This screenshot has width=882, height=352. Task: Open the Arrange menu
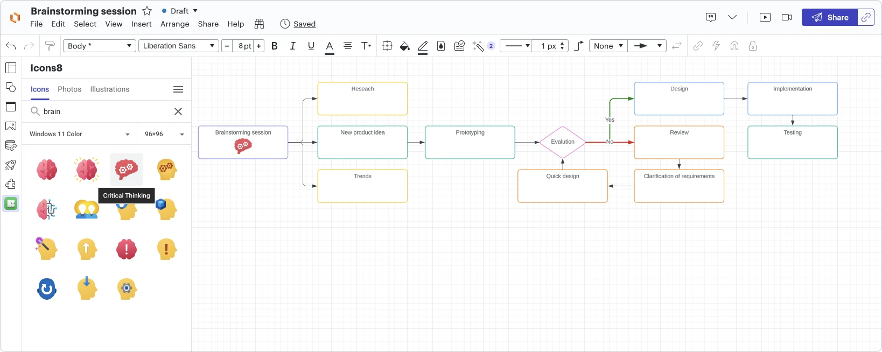click(x=174, y=24)
